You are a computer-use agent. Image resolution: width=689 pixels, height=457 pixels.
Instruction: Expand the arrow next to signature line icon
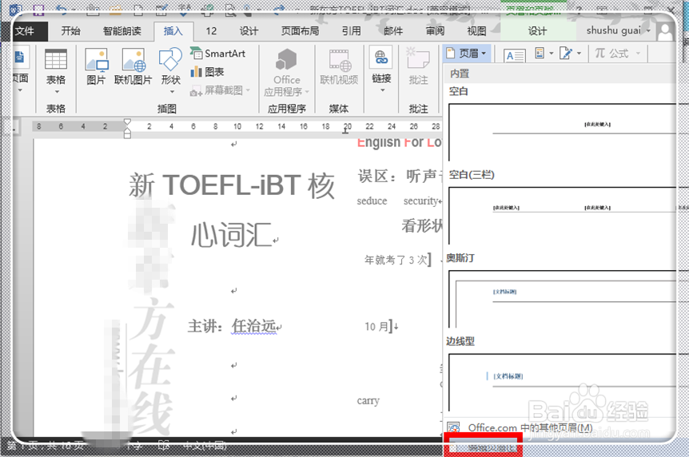(579, 54)
